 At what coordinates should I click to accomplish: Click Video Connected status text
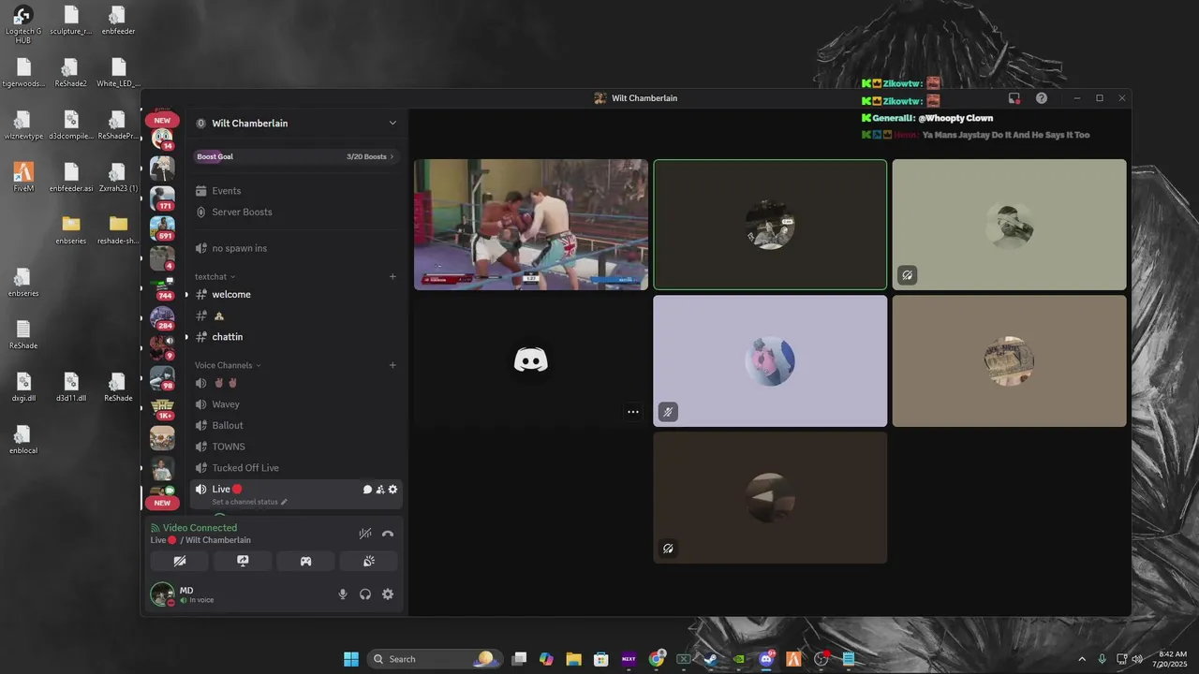point(200,528)
